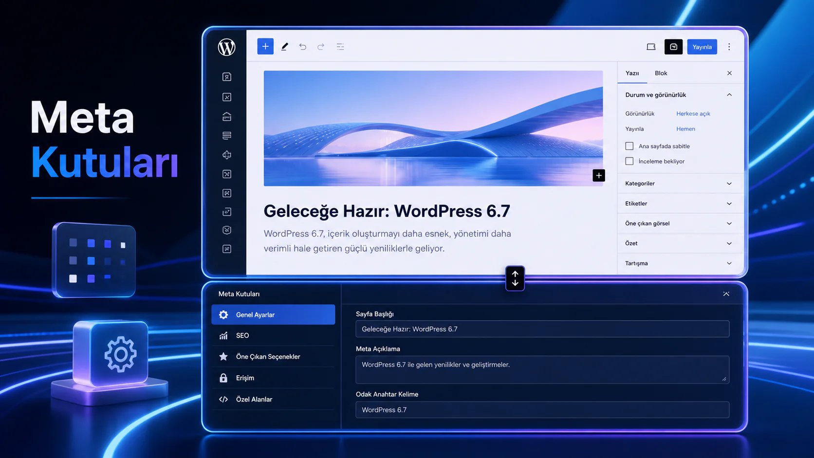Open the Özel Alanlar tab

click(273, 399)
